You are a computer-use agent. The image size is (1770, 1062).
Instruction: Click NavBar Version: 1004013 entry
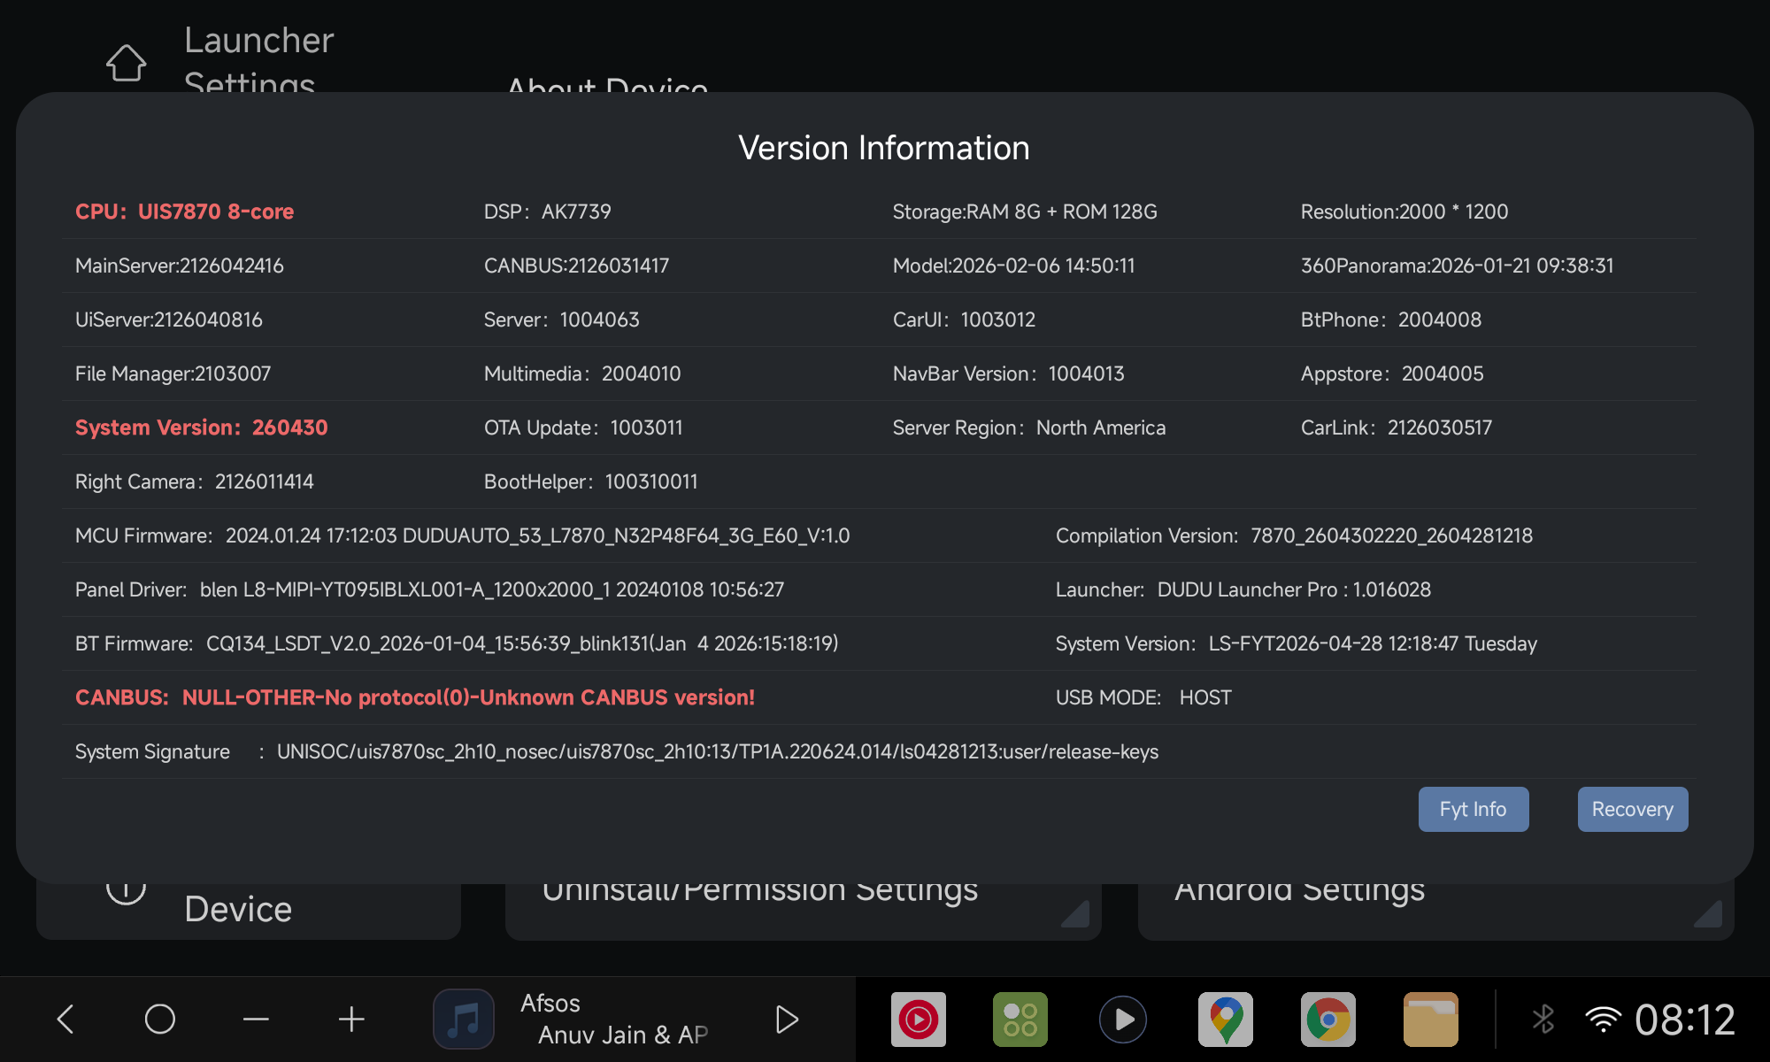click(1009, 373)
